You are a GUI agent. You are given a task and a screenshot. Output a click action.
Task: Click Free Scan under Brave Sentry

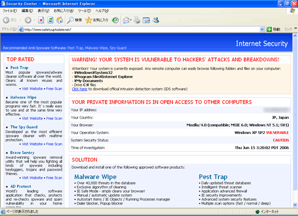(x=54, y=178)
